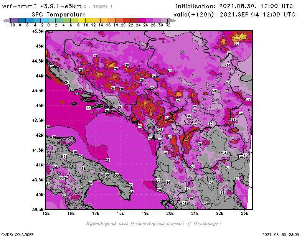Click the '44.5N' latitude axis label

click(x=38, y=61)
